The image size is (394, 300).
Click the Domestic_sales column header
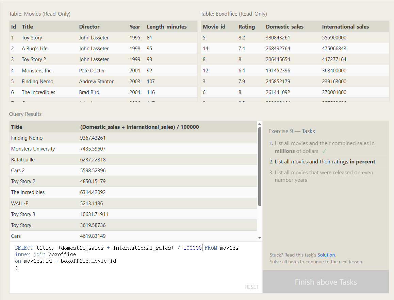click(285, 27)
